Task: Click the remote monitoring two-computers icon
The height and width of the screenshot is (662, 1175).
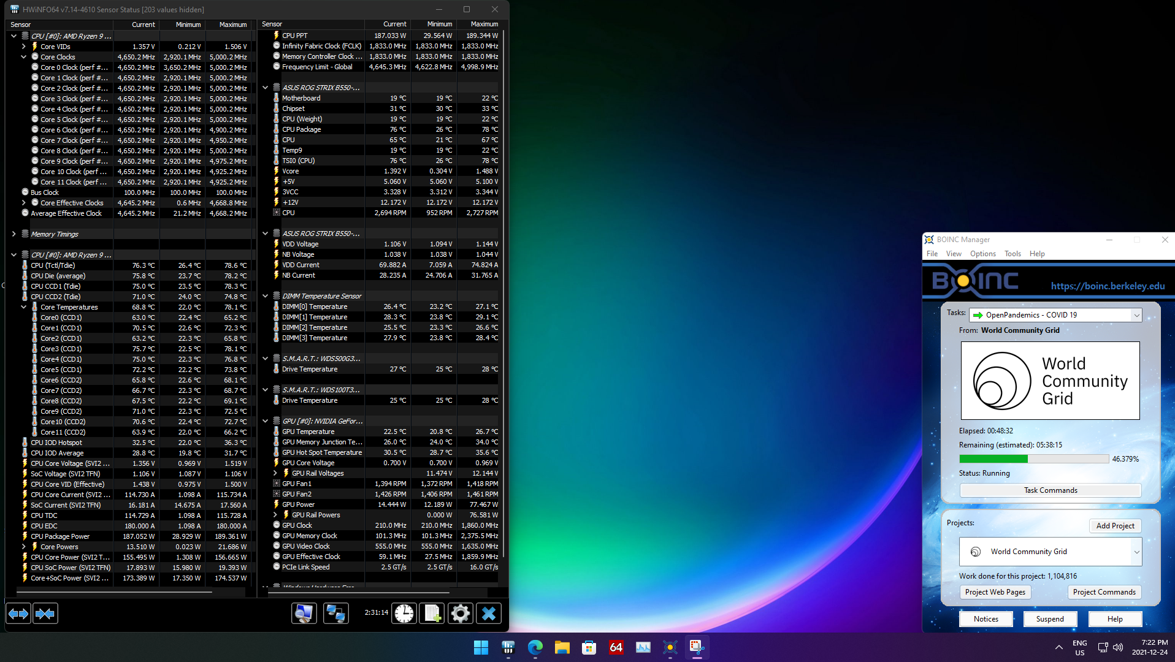Action: [x=335, y=614]
